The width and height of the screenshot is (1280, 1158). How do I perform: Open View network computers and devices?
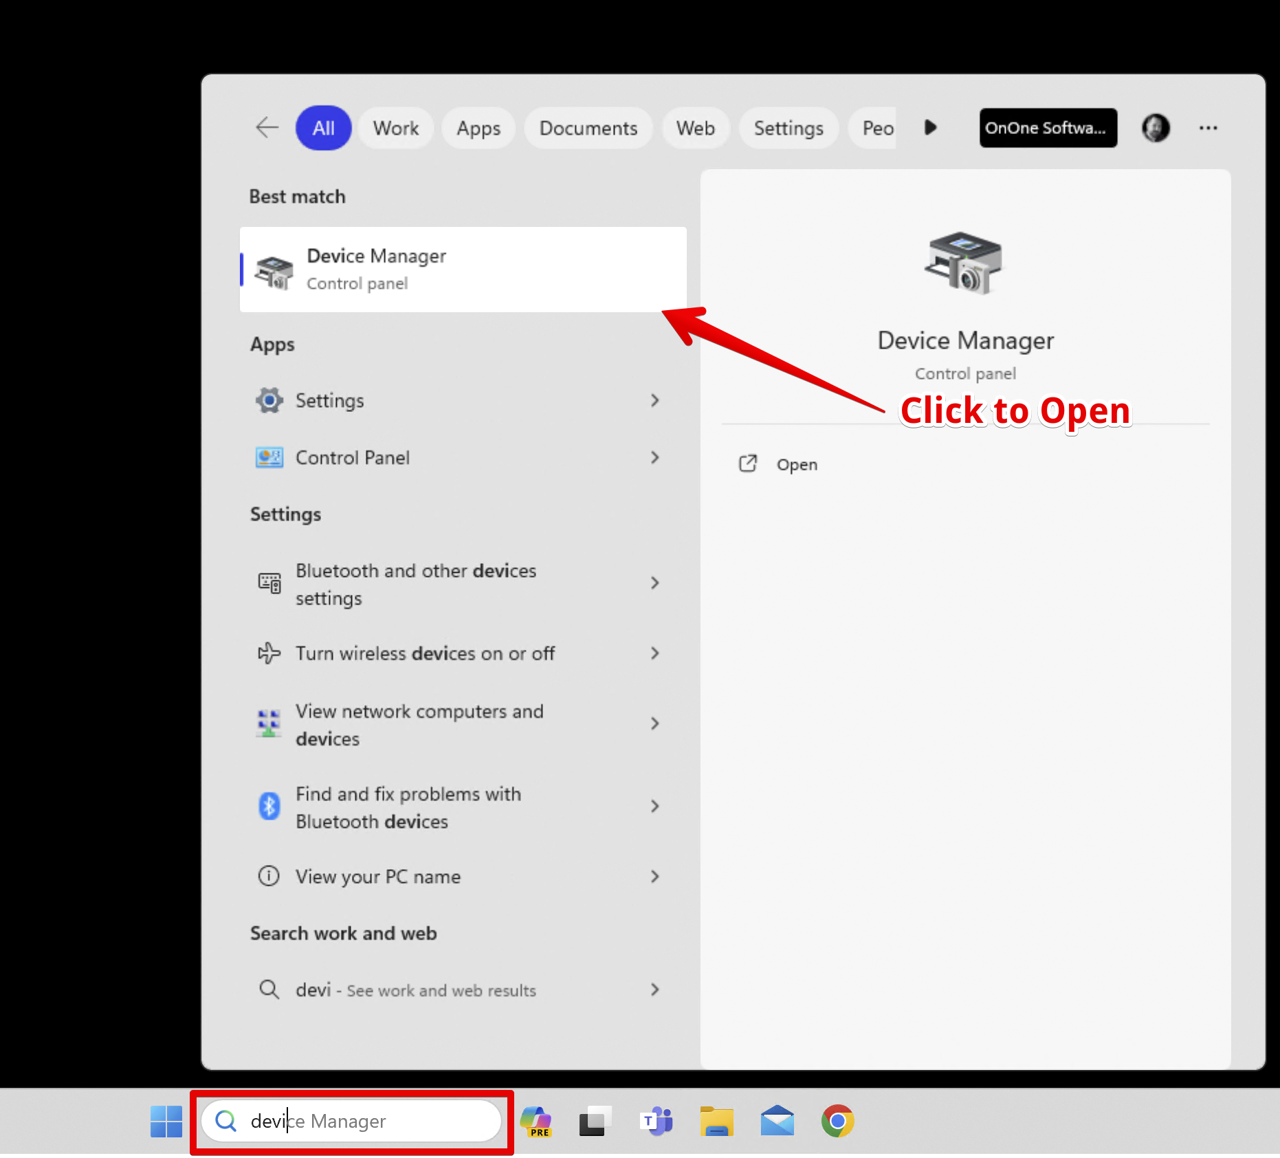457,724
